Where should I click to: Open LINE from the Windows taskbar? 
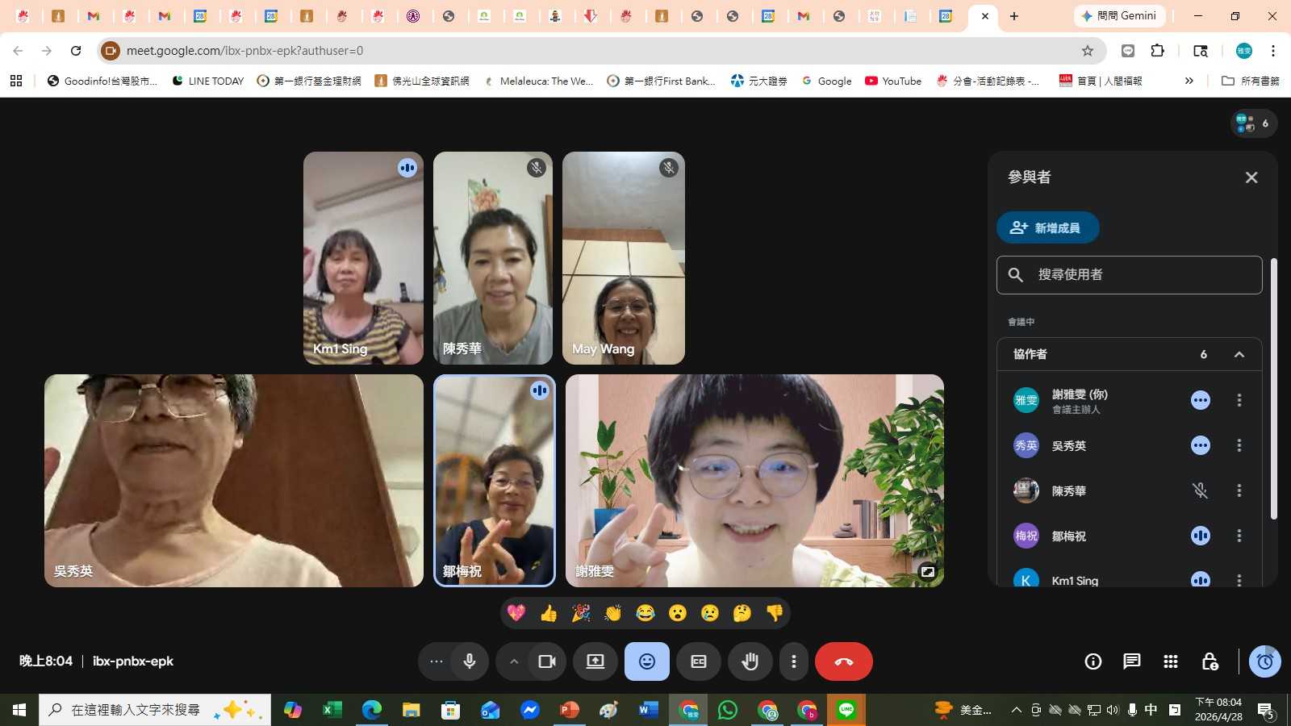click(x=846, y=710)
